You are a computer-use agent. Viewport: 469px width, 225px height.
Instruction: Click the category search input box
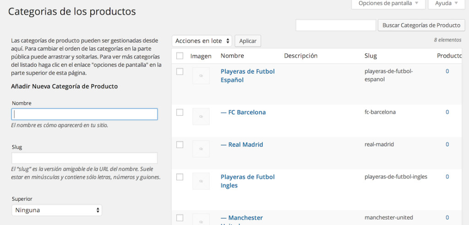(x=335, y=26)
